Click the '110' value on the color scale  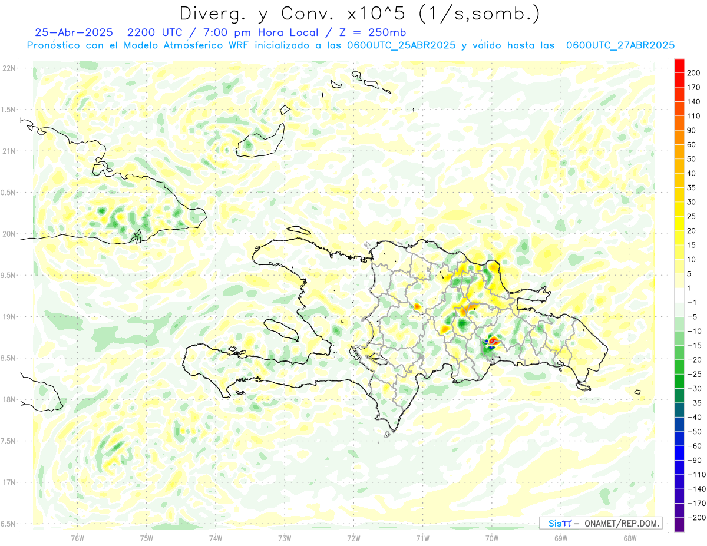[693, 116]
